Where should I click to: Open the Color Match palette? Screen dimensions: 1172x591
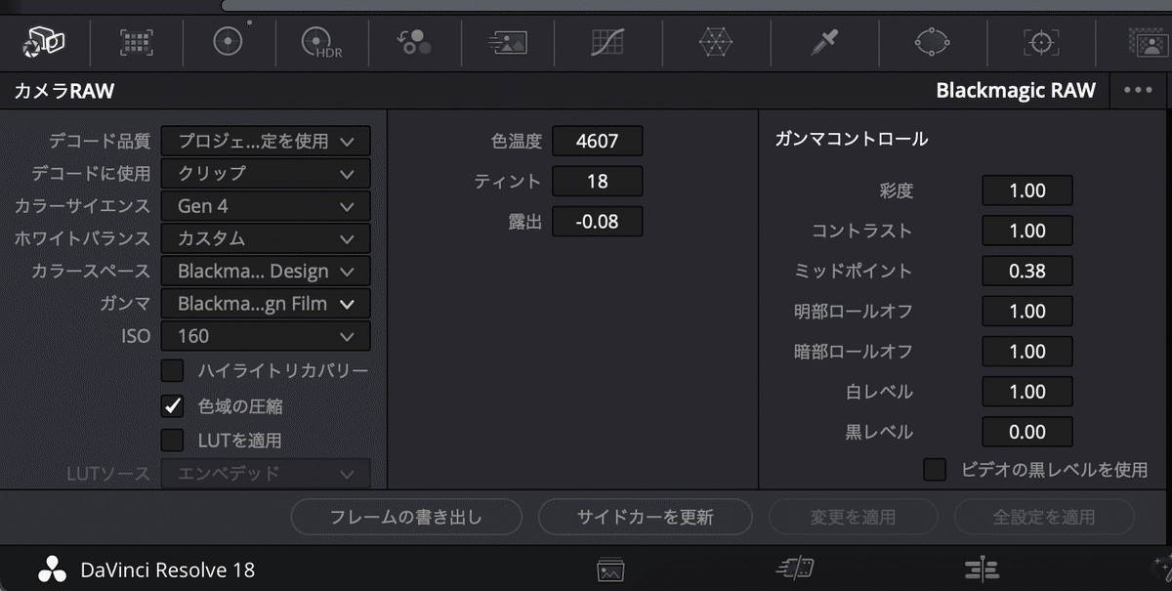pos(136,42)
